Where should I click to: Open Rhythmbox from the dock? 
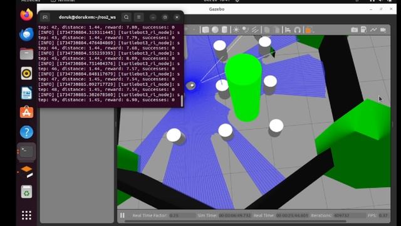pyautogui.click(x=26, y=73)
